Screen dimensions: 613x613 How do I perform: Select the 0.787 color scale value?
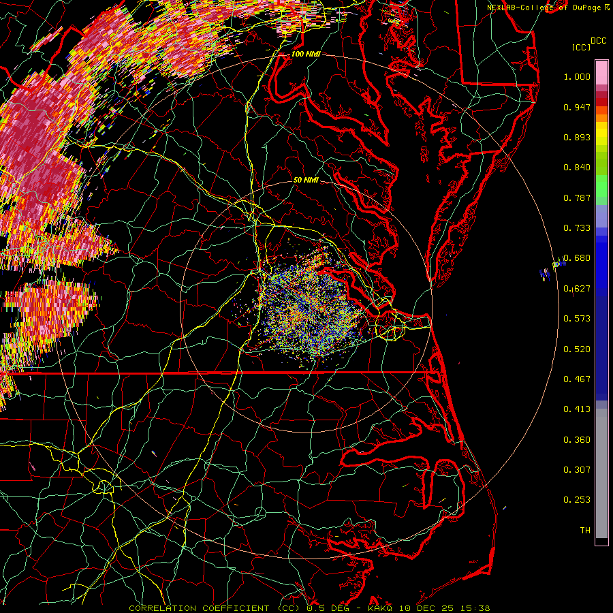click(577, 198)
